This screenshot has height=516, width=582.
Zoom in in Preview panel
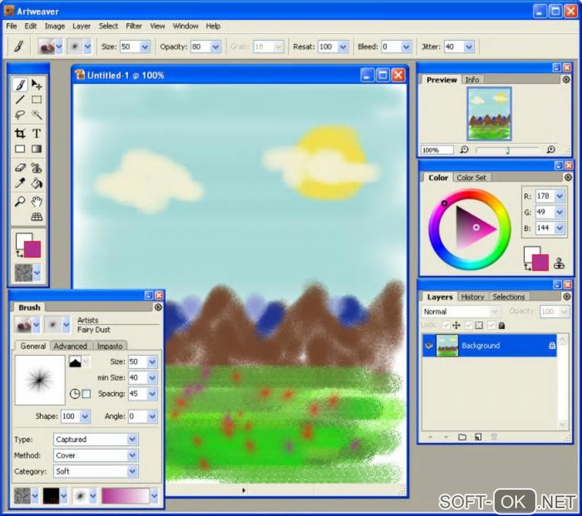pyautogui.click(x=551, y=150)
